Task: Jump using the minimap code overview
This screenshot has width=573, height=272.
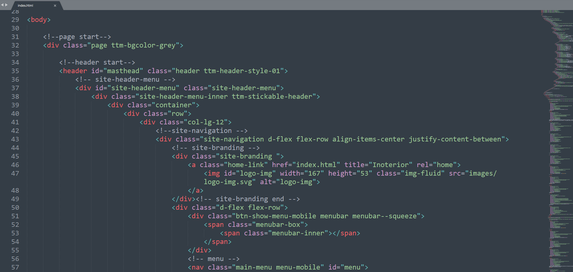Action: pos(557,141)
